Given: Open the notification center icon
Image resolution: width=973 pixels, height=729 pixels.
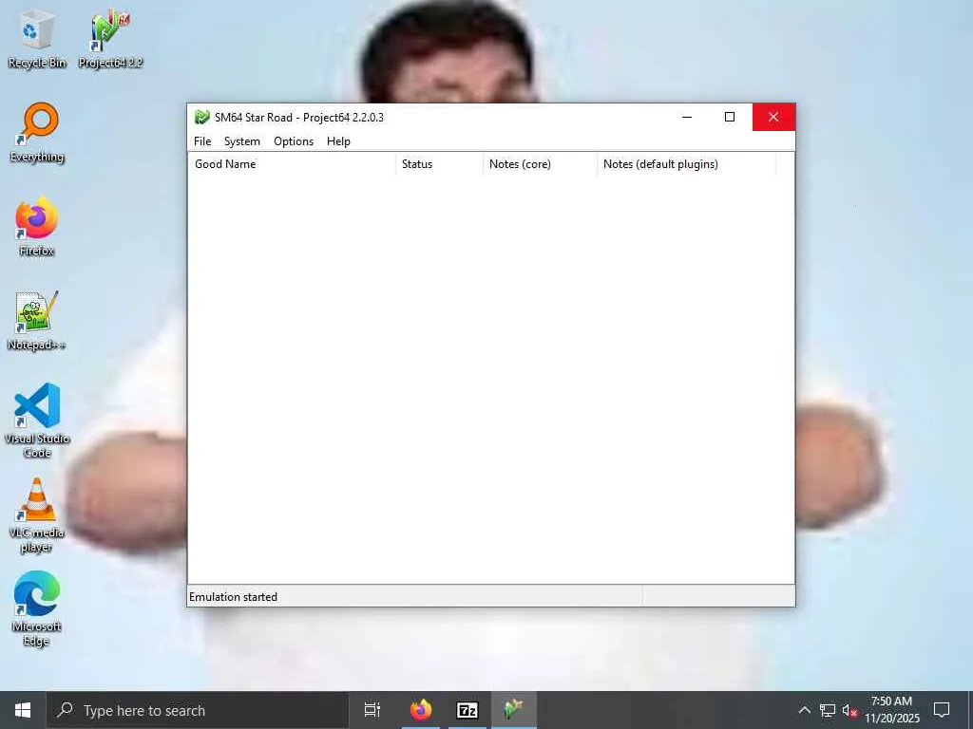Looking at the screenshot, I should click(x=942, y=710).
